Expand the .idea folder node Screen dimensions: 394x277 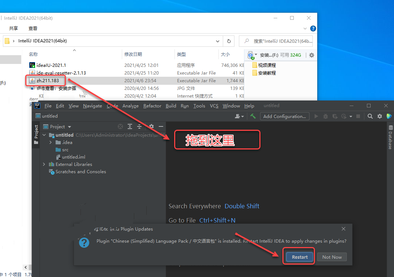(50, 142)
